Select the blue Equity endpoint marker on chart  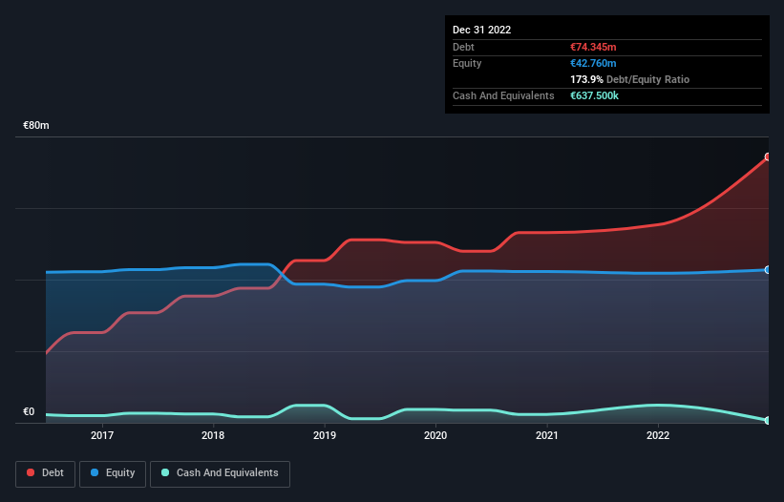click(768, 270)
